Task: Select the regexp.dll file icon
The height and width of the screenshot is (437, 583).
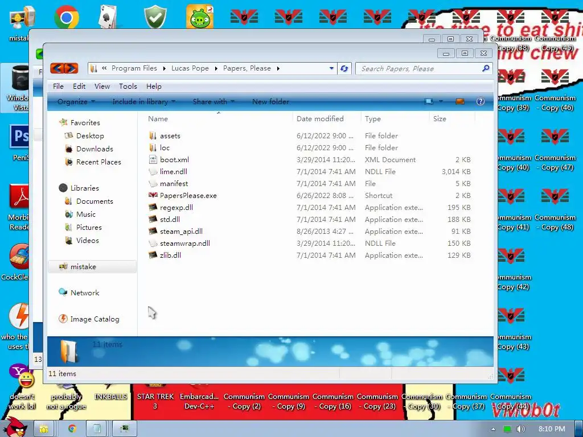Action: pyautogui.click(x=153, y=207)
